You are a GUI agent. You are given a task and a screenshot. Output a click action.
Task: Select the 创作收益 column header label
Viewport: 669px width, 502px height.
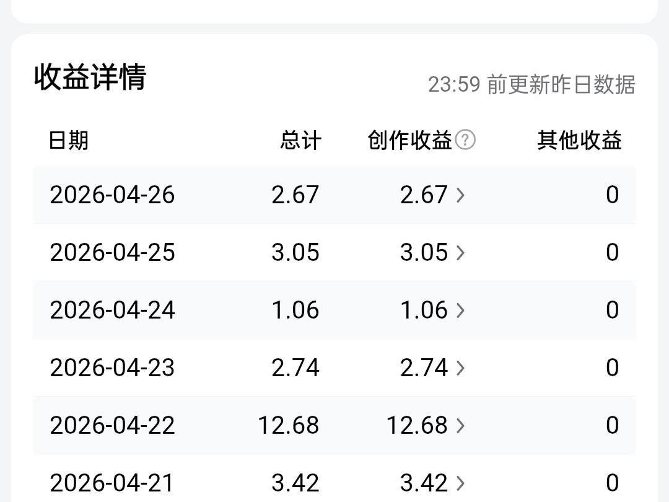(x=409, y=141)
